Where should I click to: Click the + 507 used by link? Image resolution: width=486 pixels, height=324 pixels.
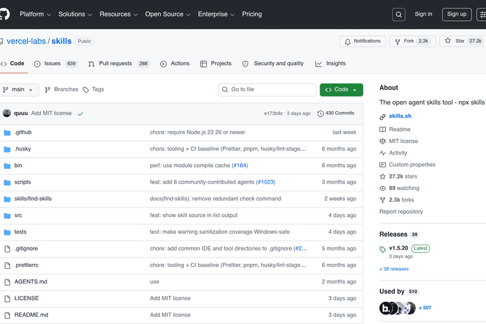pyautogui.click(x=425, y=308)
